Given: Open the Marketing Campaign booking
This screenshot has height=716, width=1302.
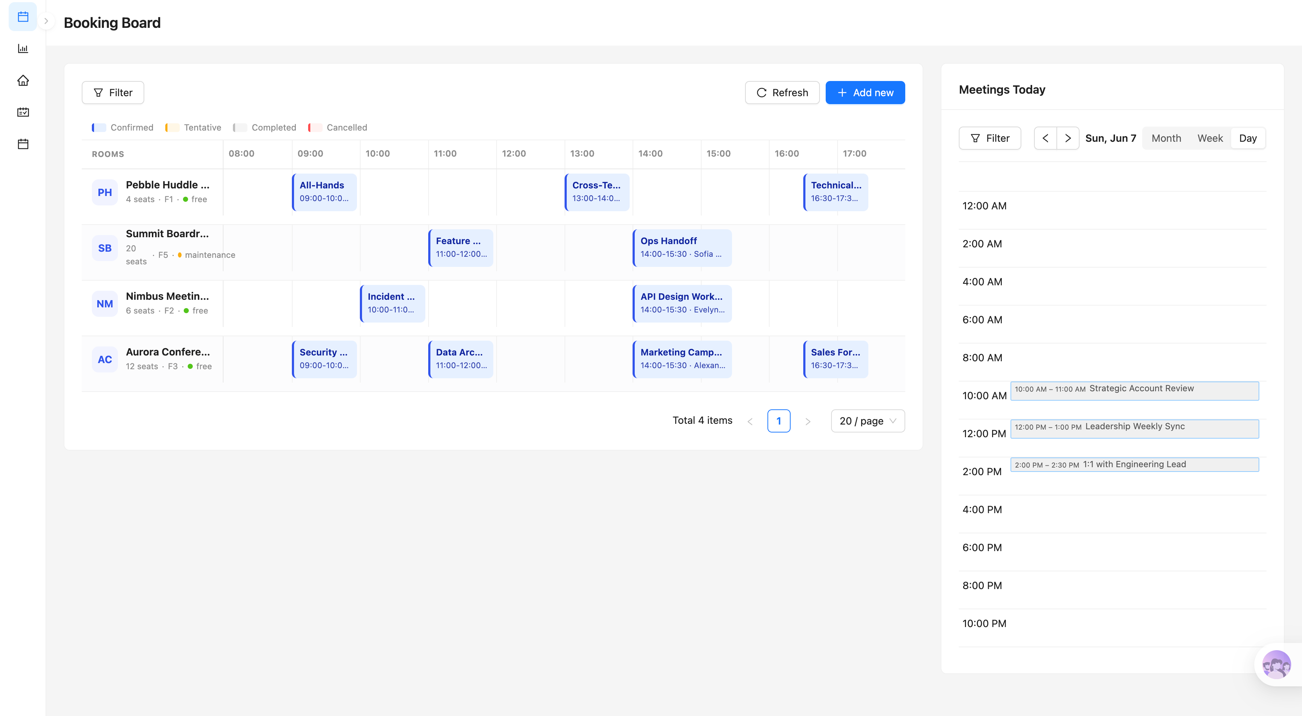Looking at the screenshot, I should [682, 359].
